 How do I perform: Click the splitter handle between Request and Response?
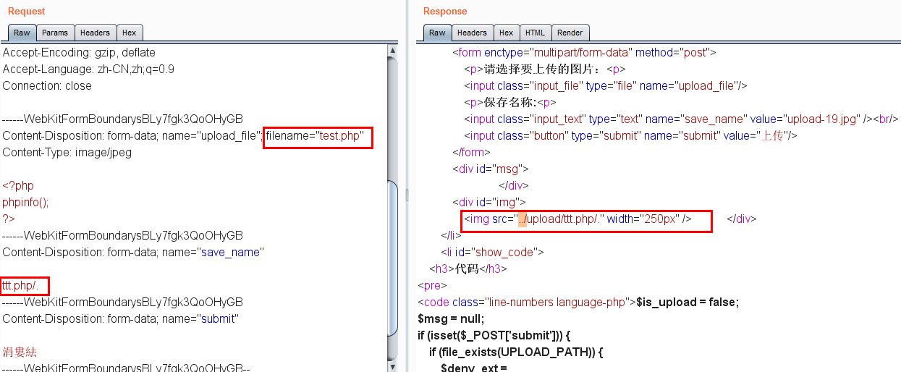tap(407, 195)
